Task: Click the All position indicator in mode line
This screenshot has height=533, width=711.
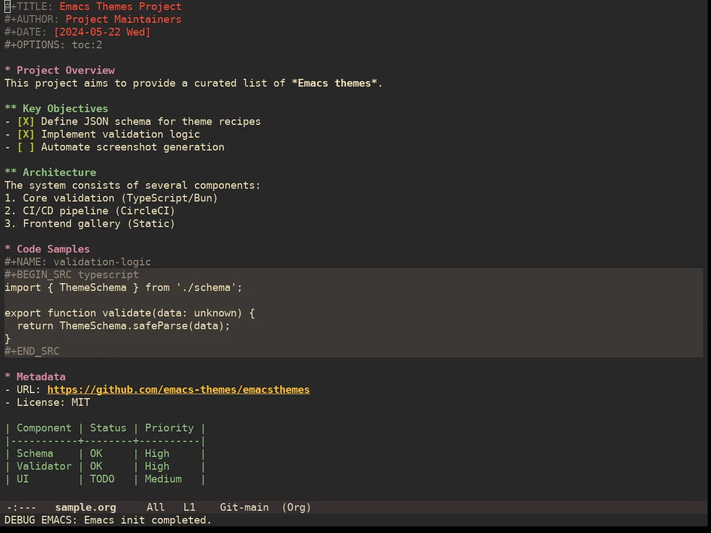Action: pos(156,507)
